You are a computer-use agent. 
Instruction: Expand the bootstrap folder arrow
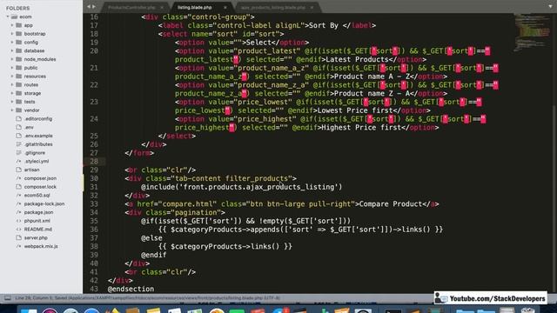(12, 34)
